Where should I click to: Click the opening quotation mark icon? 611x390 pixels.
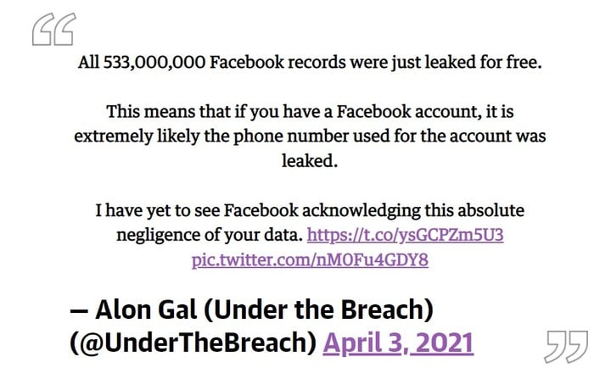(x=53, y=29)
